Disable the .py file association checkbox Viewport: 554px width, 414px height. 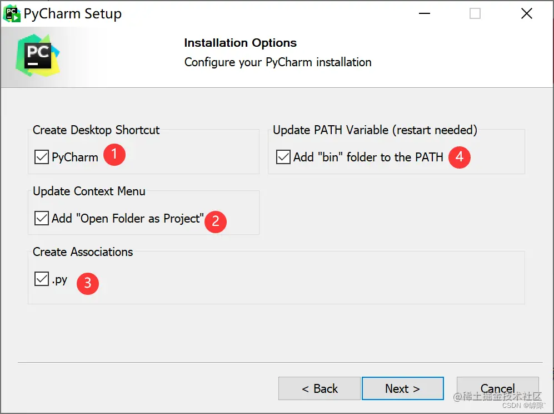42,279
